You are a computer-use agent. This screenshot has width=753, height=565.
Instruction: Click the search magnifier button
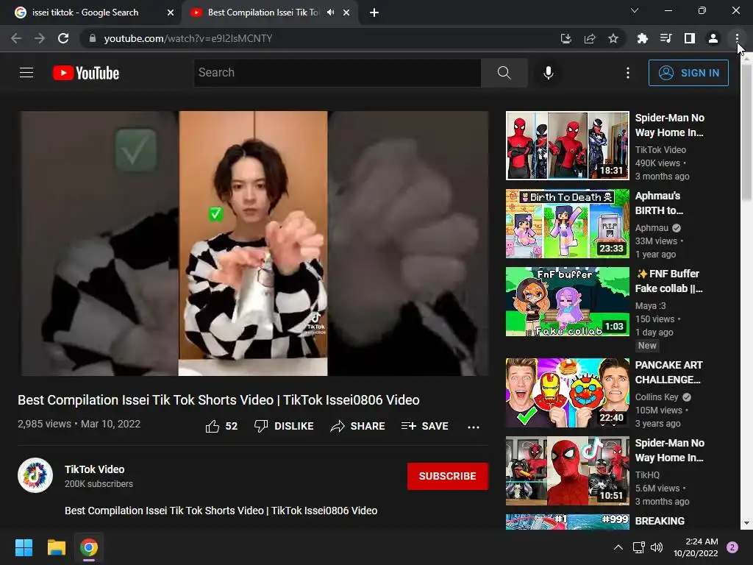(504, 73)
